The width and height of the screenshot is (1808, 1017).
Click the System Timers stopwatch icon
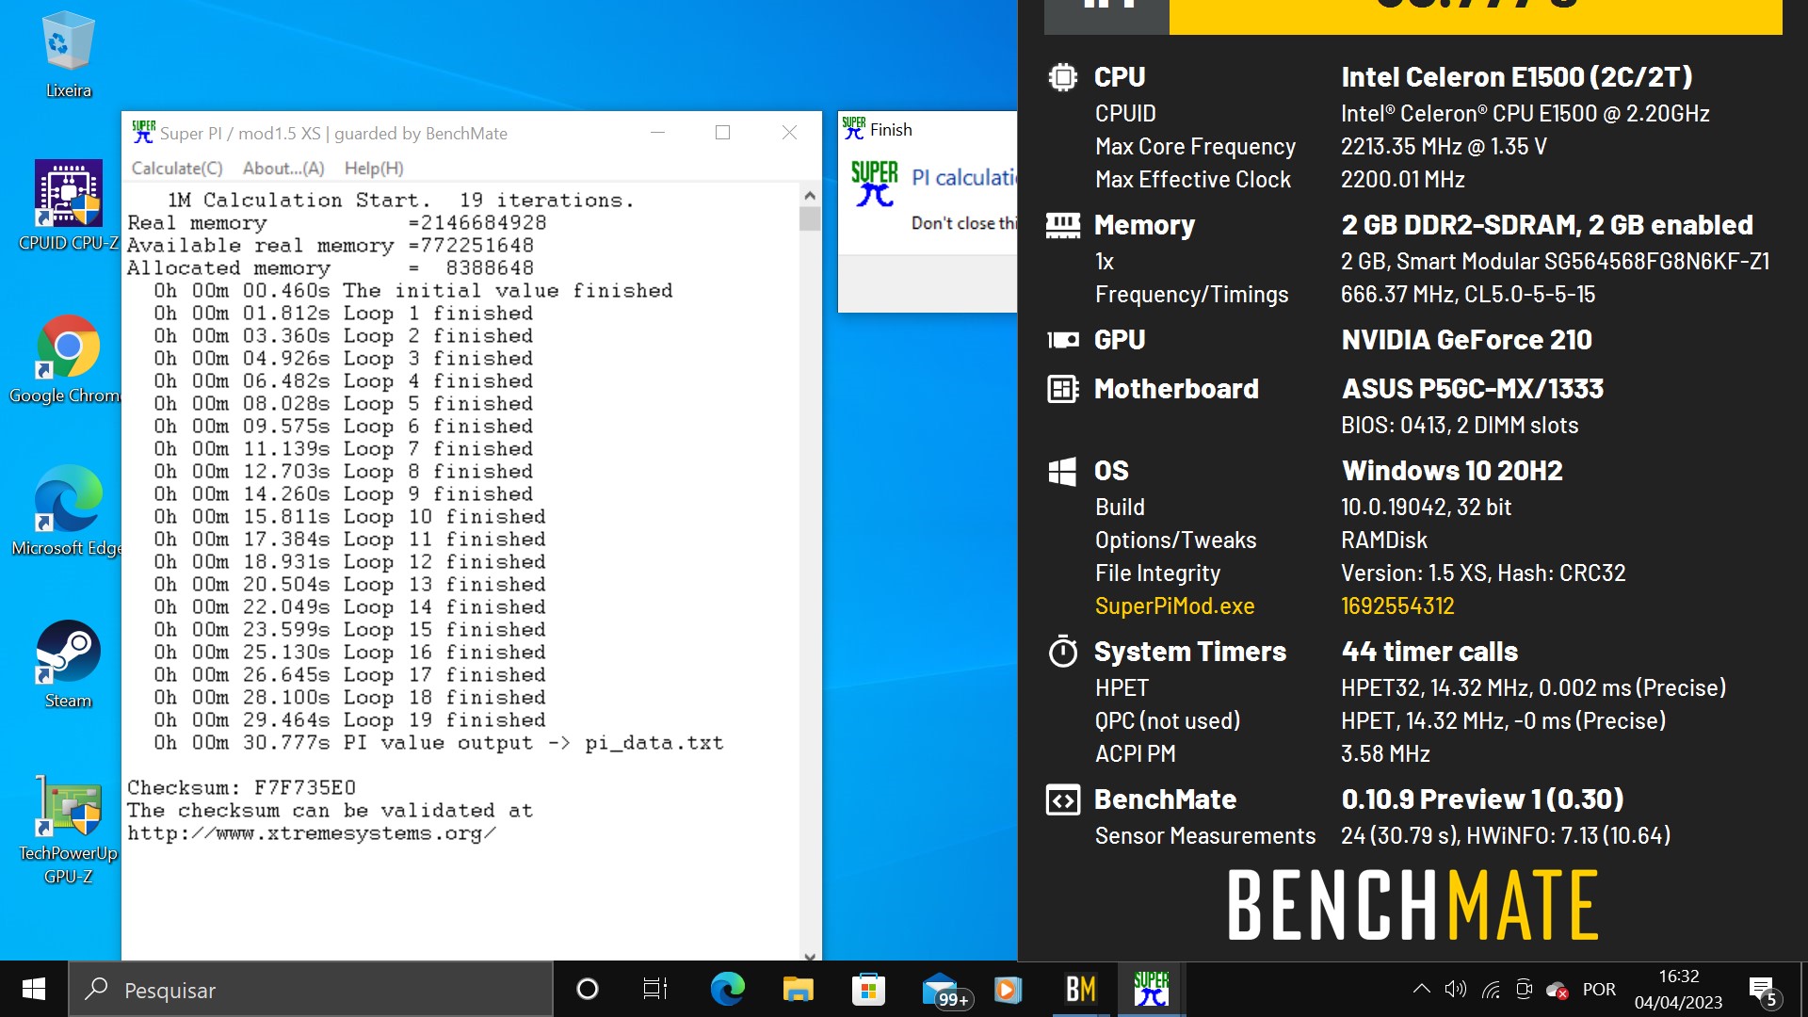1063,651
